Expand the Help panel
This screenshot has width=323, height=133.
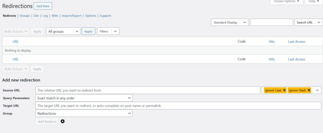tap(314, 2)
